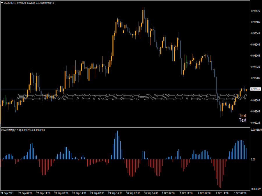Click the 1 Oct 02:00 time label
This screenshot has height=196, width=262.
pos(168,193)
